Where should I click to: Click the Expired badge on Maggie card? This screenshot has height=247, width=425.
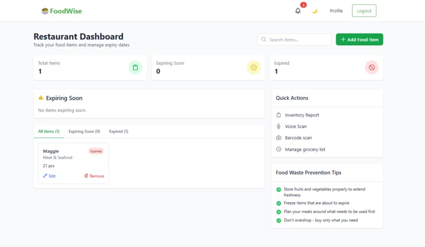tap(96, 151)
